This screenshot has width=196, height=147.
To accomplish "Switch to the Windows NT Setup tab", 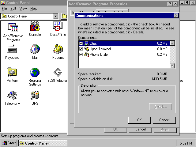I will 112,11.
